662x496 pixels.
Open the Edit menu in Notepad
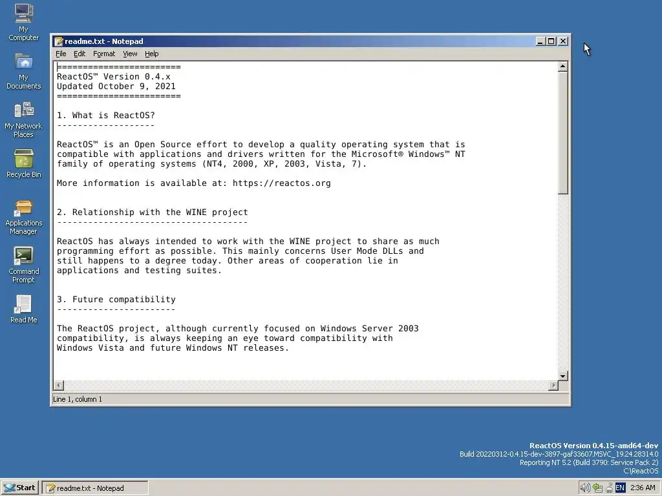tap(80, 54)
